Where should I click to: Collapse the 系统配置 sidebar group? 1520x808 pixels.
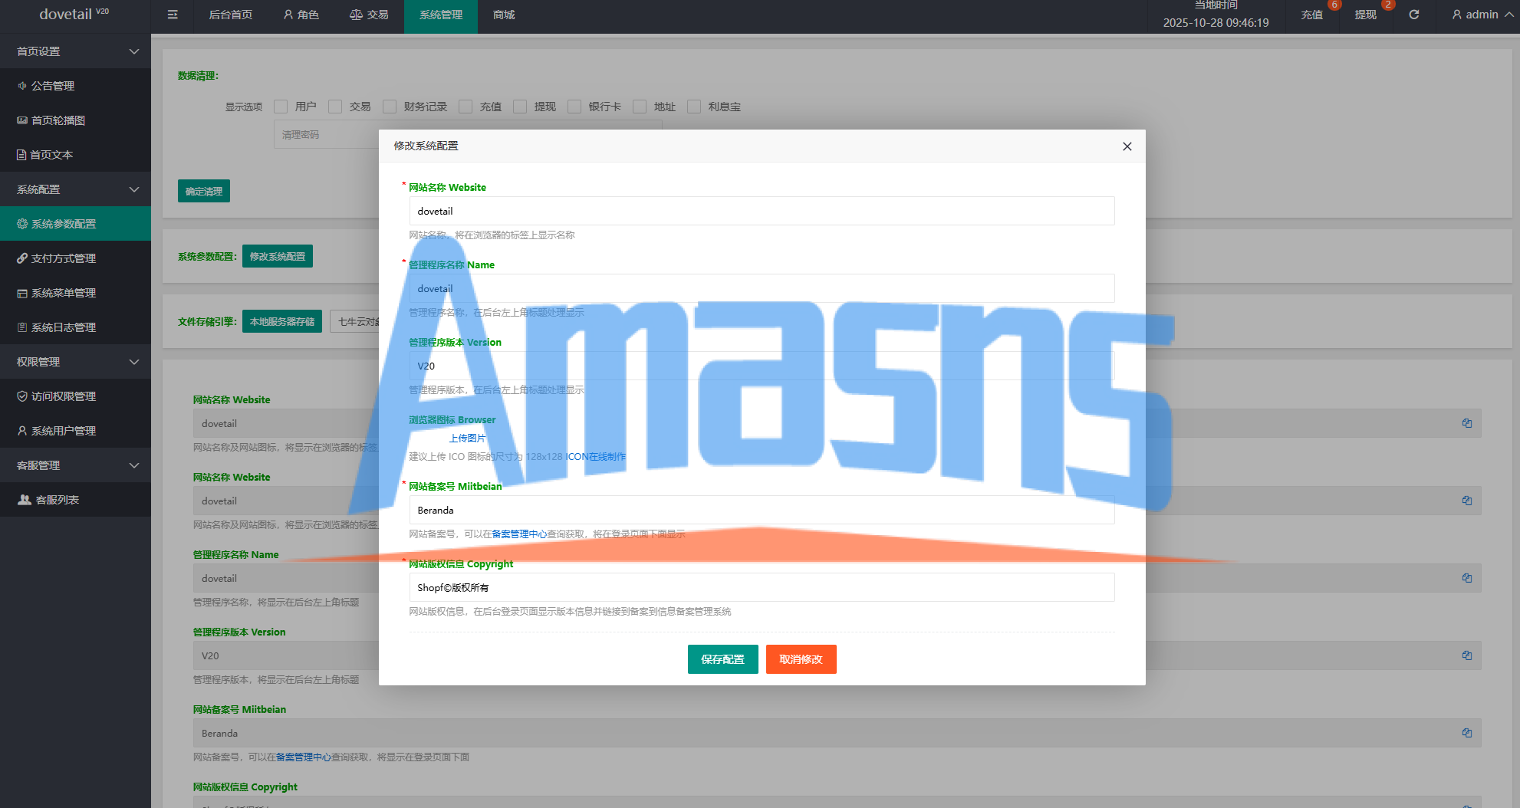coord(75,189)
